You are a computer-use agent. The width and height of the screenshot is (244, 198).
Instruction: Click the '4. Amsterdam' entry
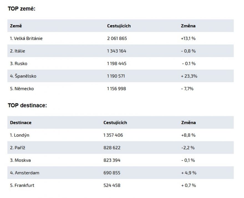24,173
